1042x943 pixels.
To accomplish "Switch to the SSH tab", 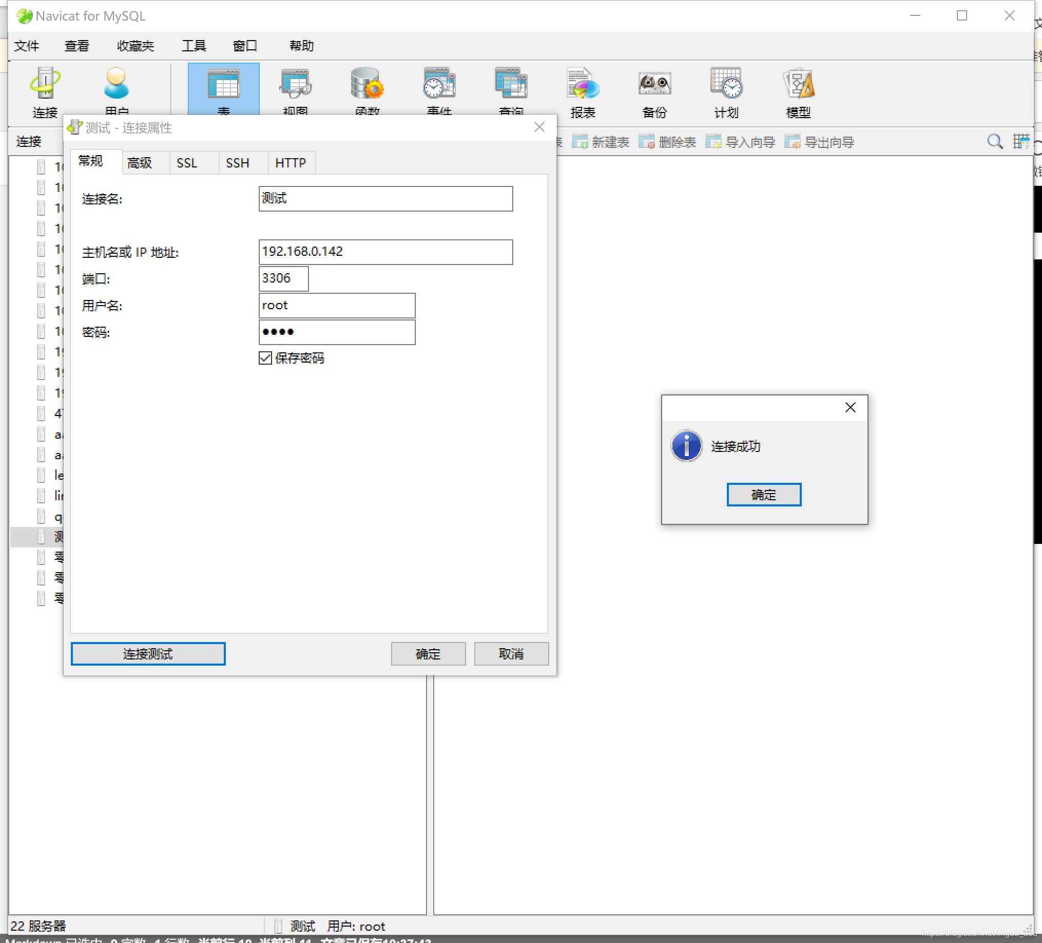I will (238, 163).
